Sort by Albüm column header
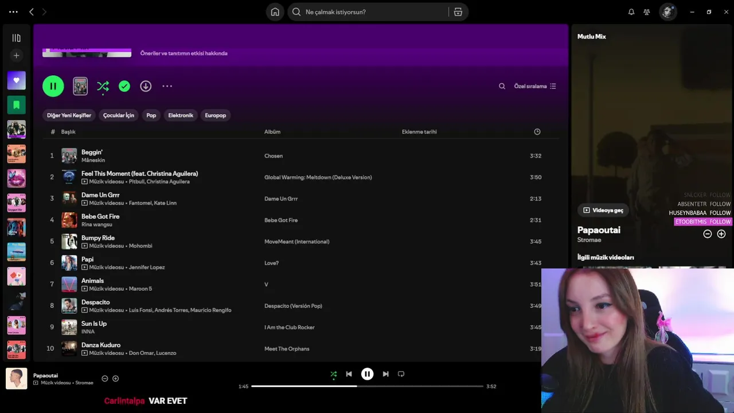The width and height of the screenshot is (734, 413). (x=272, y=132)
